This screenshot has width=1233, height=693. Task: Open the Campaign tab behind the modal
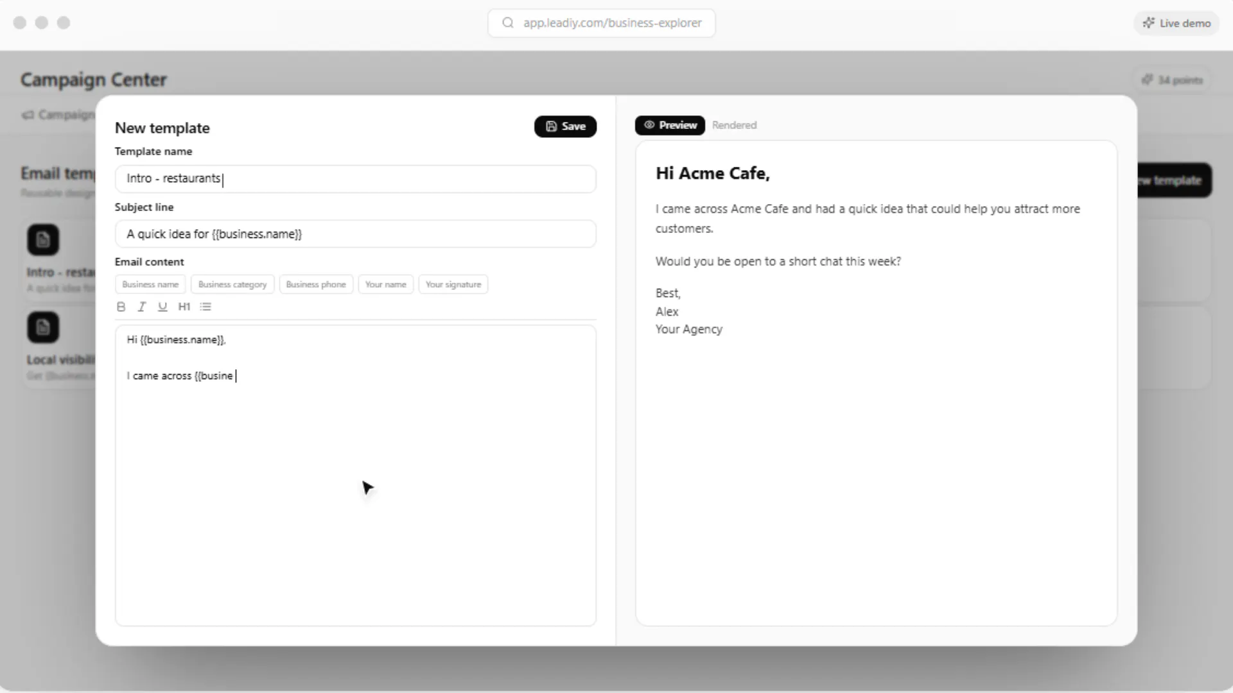(x=58, y=115)
